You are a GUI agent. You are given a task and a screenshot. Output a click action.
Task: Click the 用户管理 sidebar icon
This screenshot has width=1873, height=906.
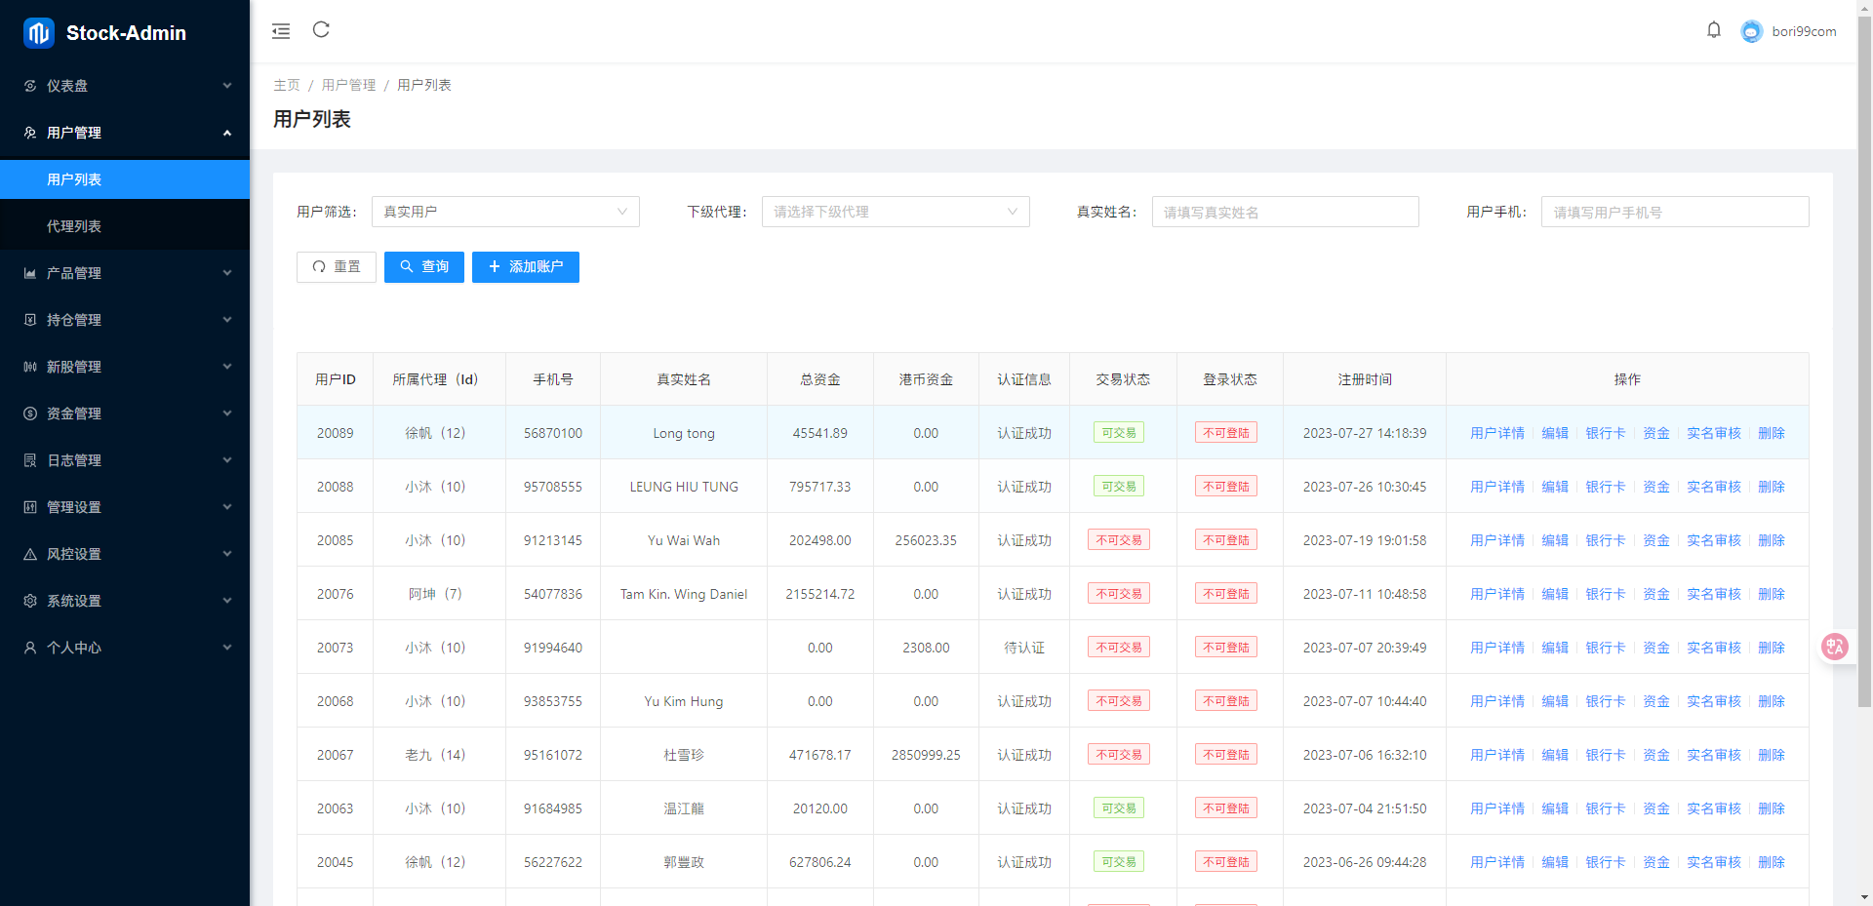(30, 133)
